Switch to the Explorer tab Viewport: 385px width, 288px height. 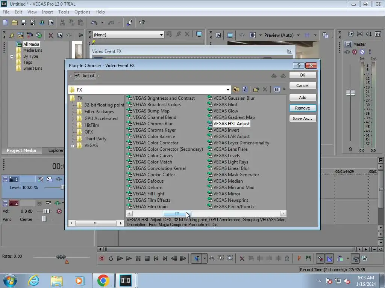[x=56, y=150]
